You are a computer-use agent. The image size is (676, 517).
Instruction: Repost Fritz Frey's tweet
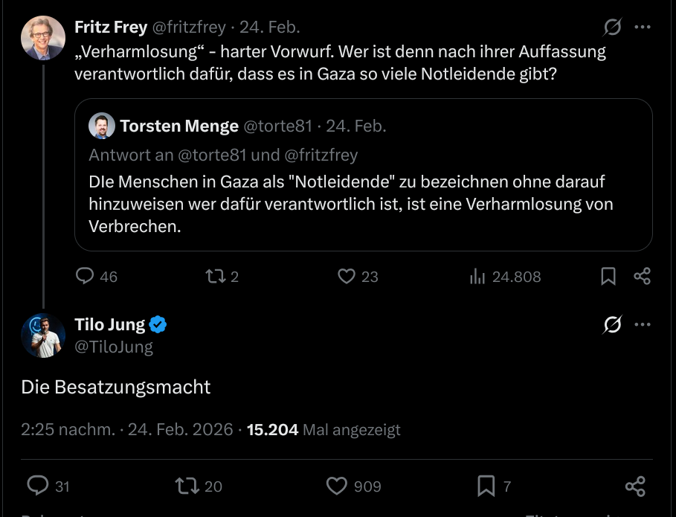(x=215, y=277)
